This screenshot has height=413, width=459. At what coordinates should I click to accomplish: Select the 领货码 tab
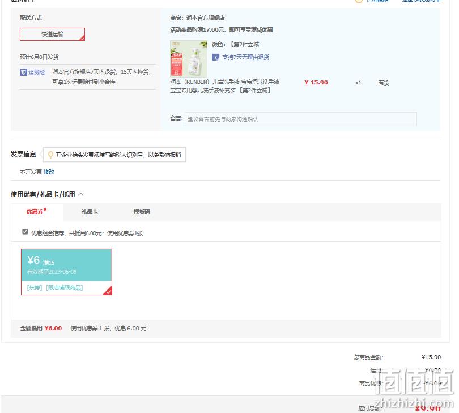tap(142, 211)
